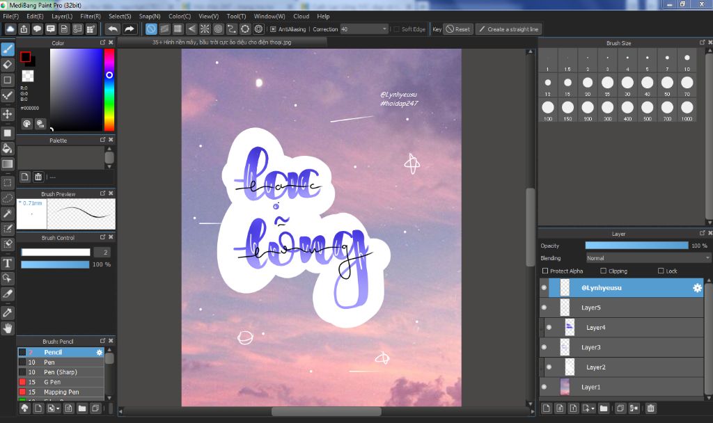Click Create a straight line button

(x=508, y=29)
